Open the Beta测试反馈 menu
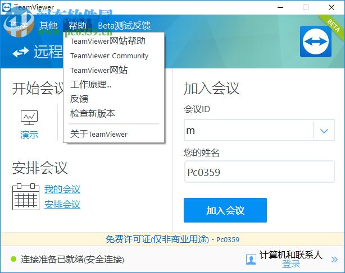345x273 pixels. coord(124,26)
